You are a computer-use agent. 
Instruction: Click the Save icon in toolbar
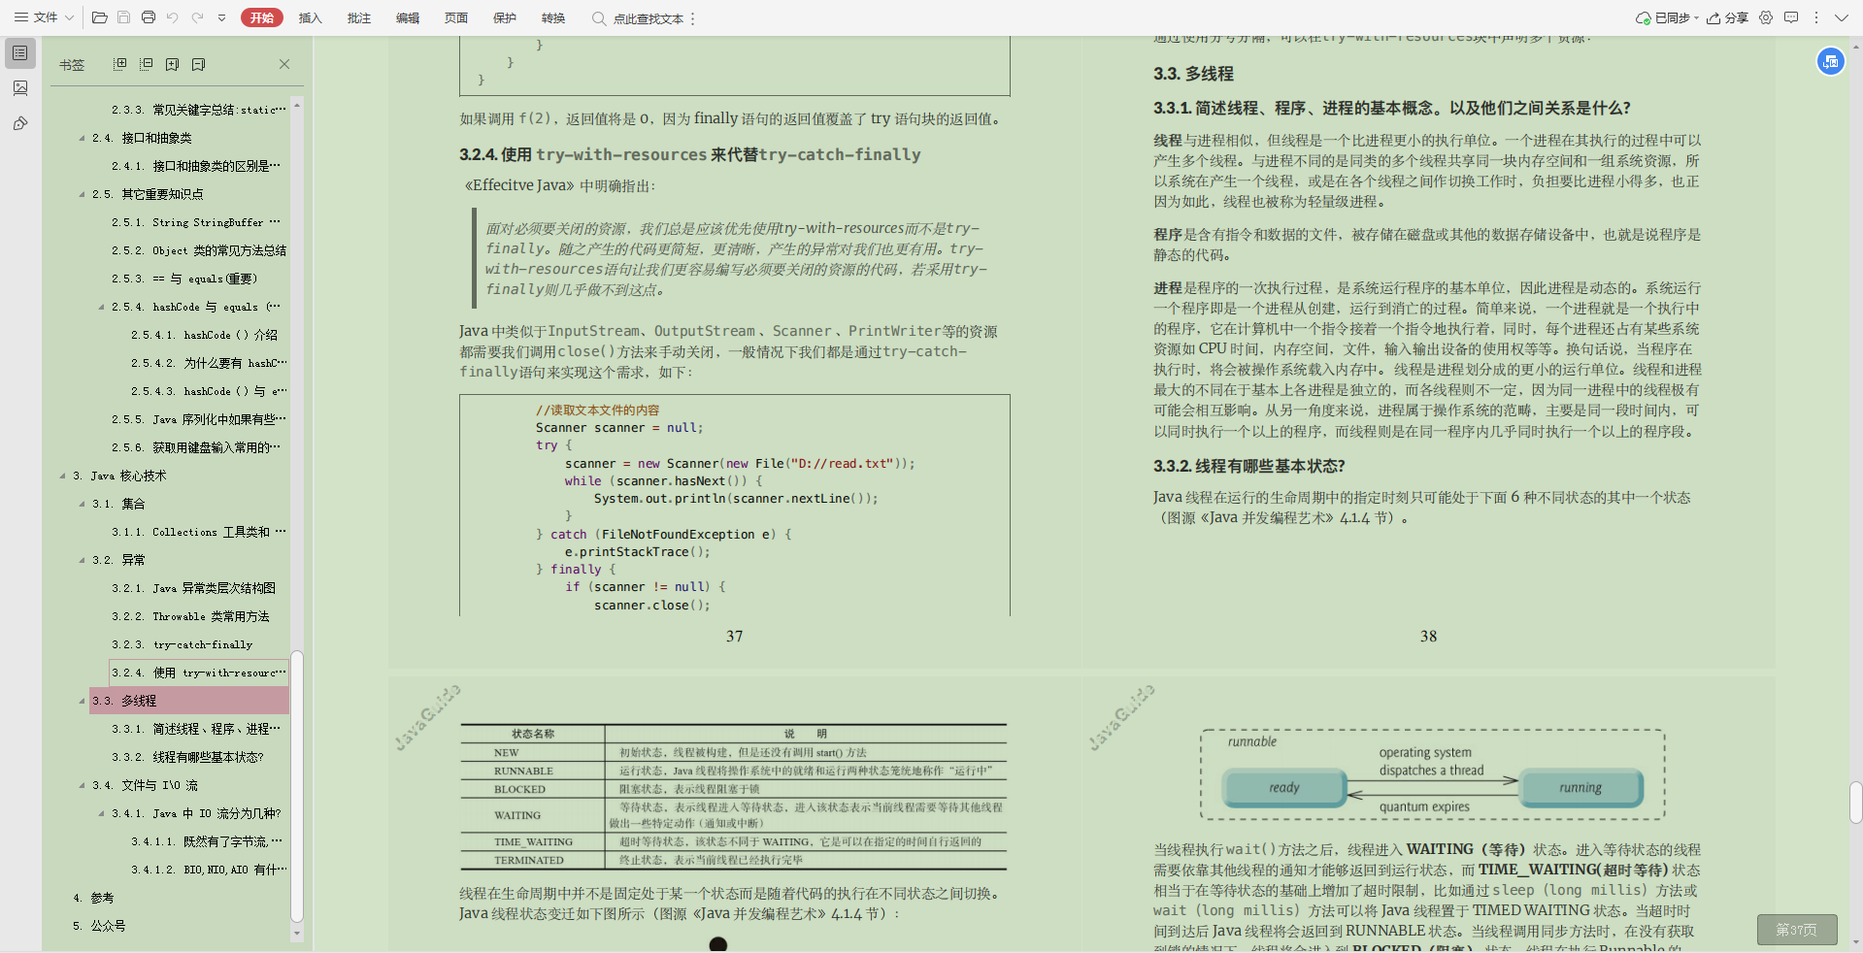click(x=124, y=17)
